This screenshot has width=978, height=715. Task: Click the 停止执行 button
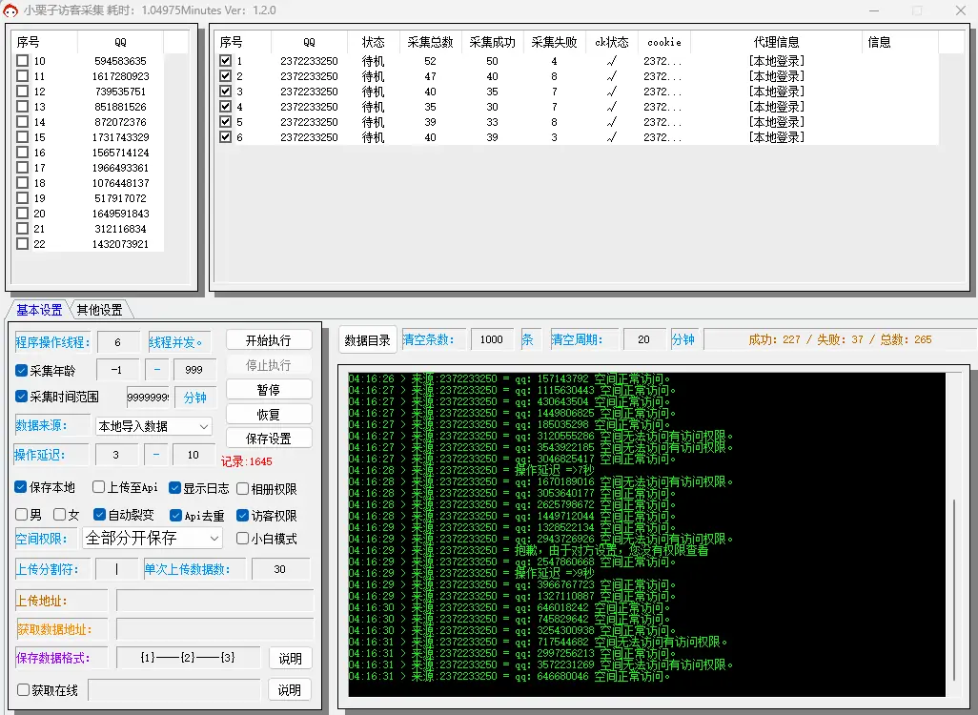269,365
